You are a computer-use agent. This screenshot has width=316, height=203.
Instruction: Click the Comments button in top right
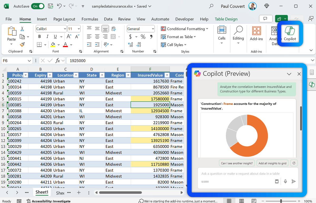coord(266,19)
